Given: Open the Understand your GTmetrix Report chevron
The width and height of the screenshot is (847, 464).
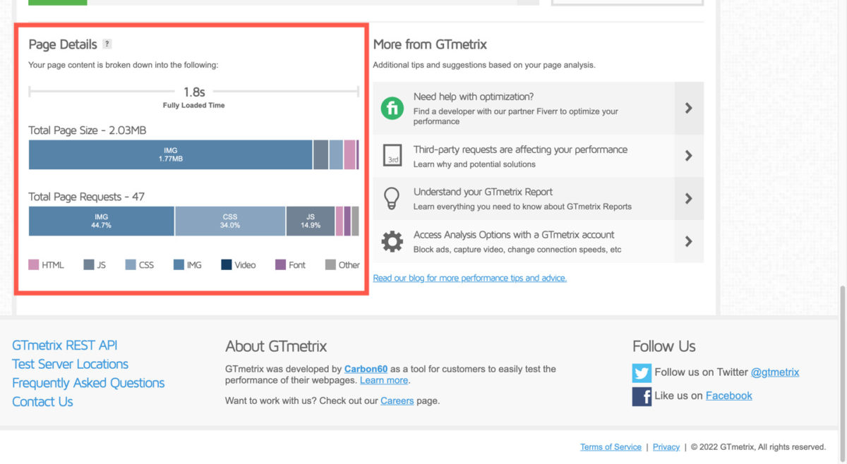Looking at the screenshot, I should point(689,199).
